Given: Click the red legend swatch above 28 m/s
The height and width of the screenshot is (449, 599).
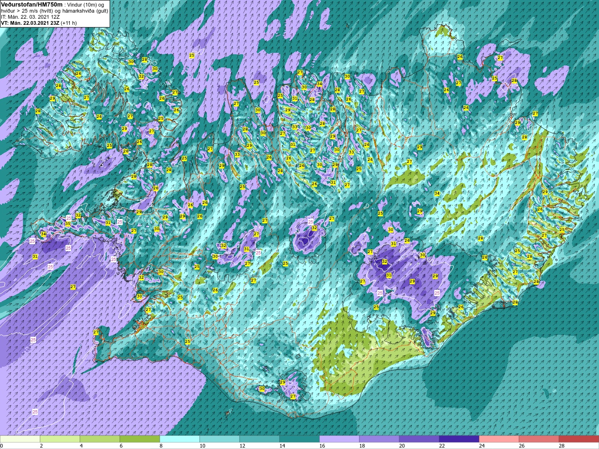Looking at the screenshot, I should click(x=579, y=439).
